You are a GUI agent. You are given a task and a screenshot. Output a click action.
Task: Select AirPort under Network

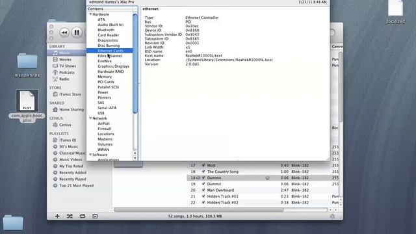pos(103,123)
